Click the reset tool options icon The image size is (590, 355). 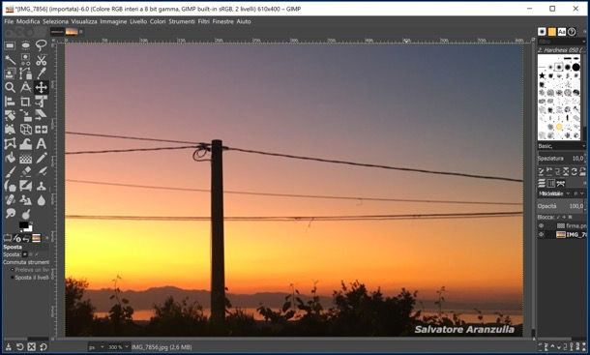[x=44, y=347]
